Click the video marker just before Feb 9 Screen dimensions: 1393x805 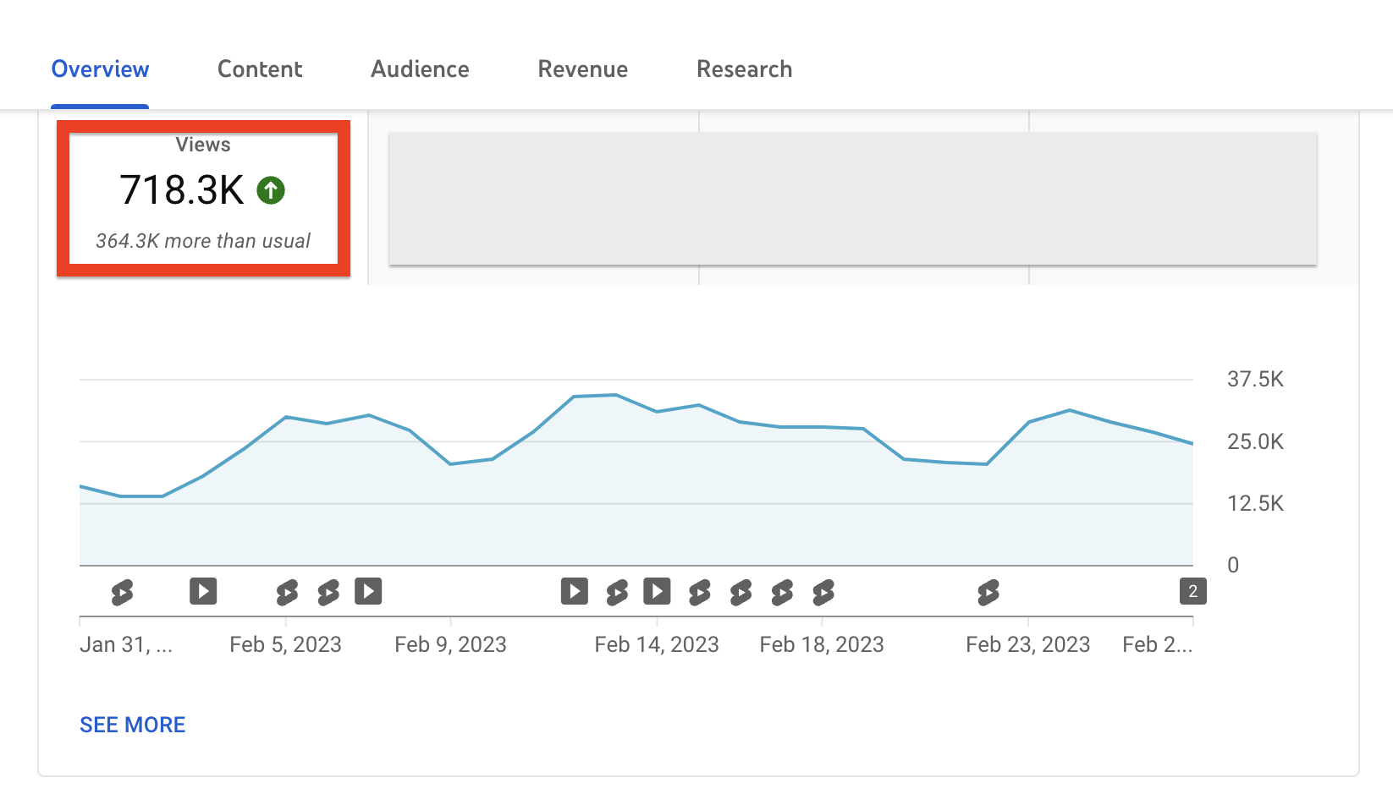coord(368,591)
